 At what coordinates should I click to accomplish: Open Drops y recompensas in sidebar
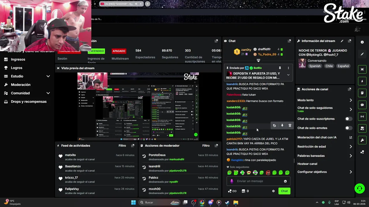pyautogui.click(x=29, y=101)
